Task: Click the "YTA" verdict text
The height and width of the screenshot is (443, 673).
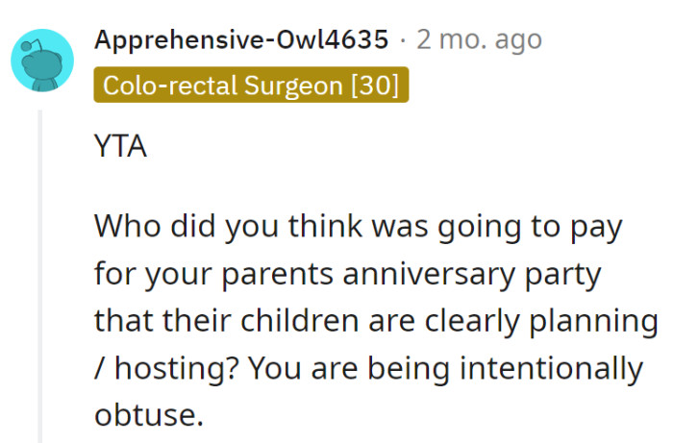Action: coord(120,149)
